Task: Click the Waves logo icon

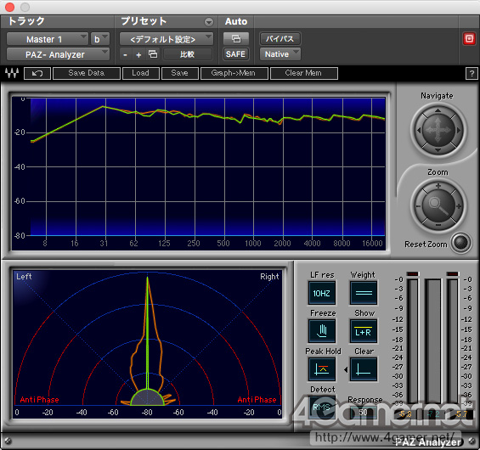Action: click(12, 73)
